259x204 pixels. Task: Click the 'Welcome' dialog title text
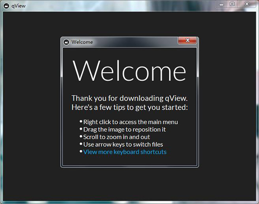pos(82,42)
